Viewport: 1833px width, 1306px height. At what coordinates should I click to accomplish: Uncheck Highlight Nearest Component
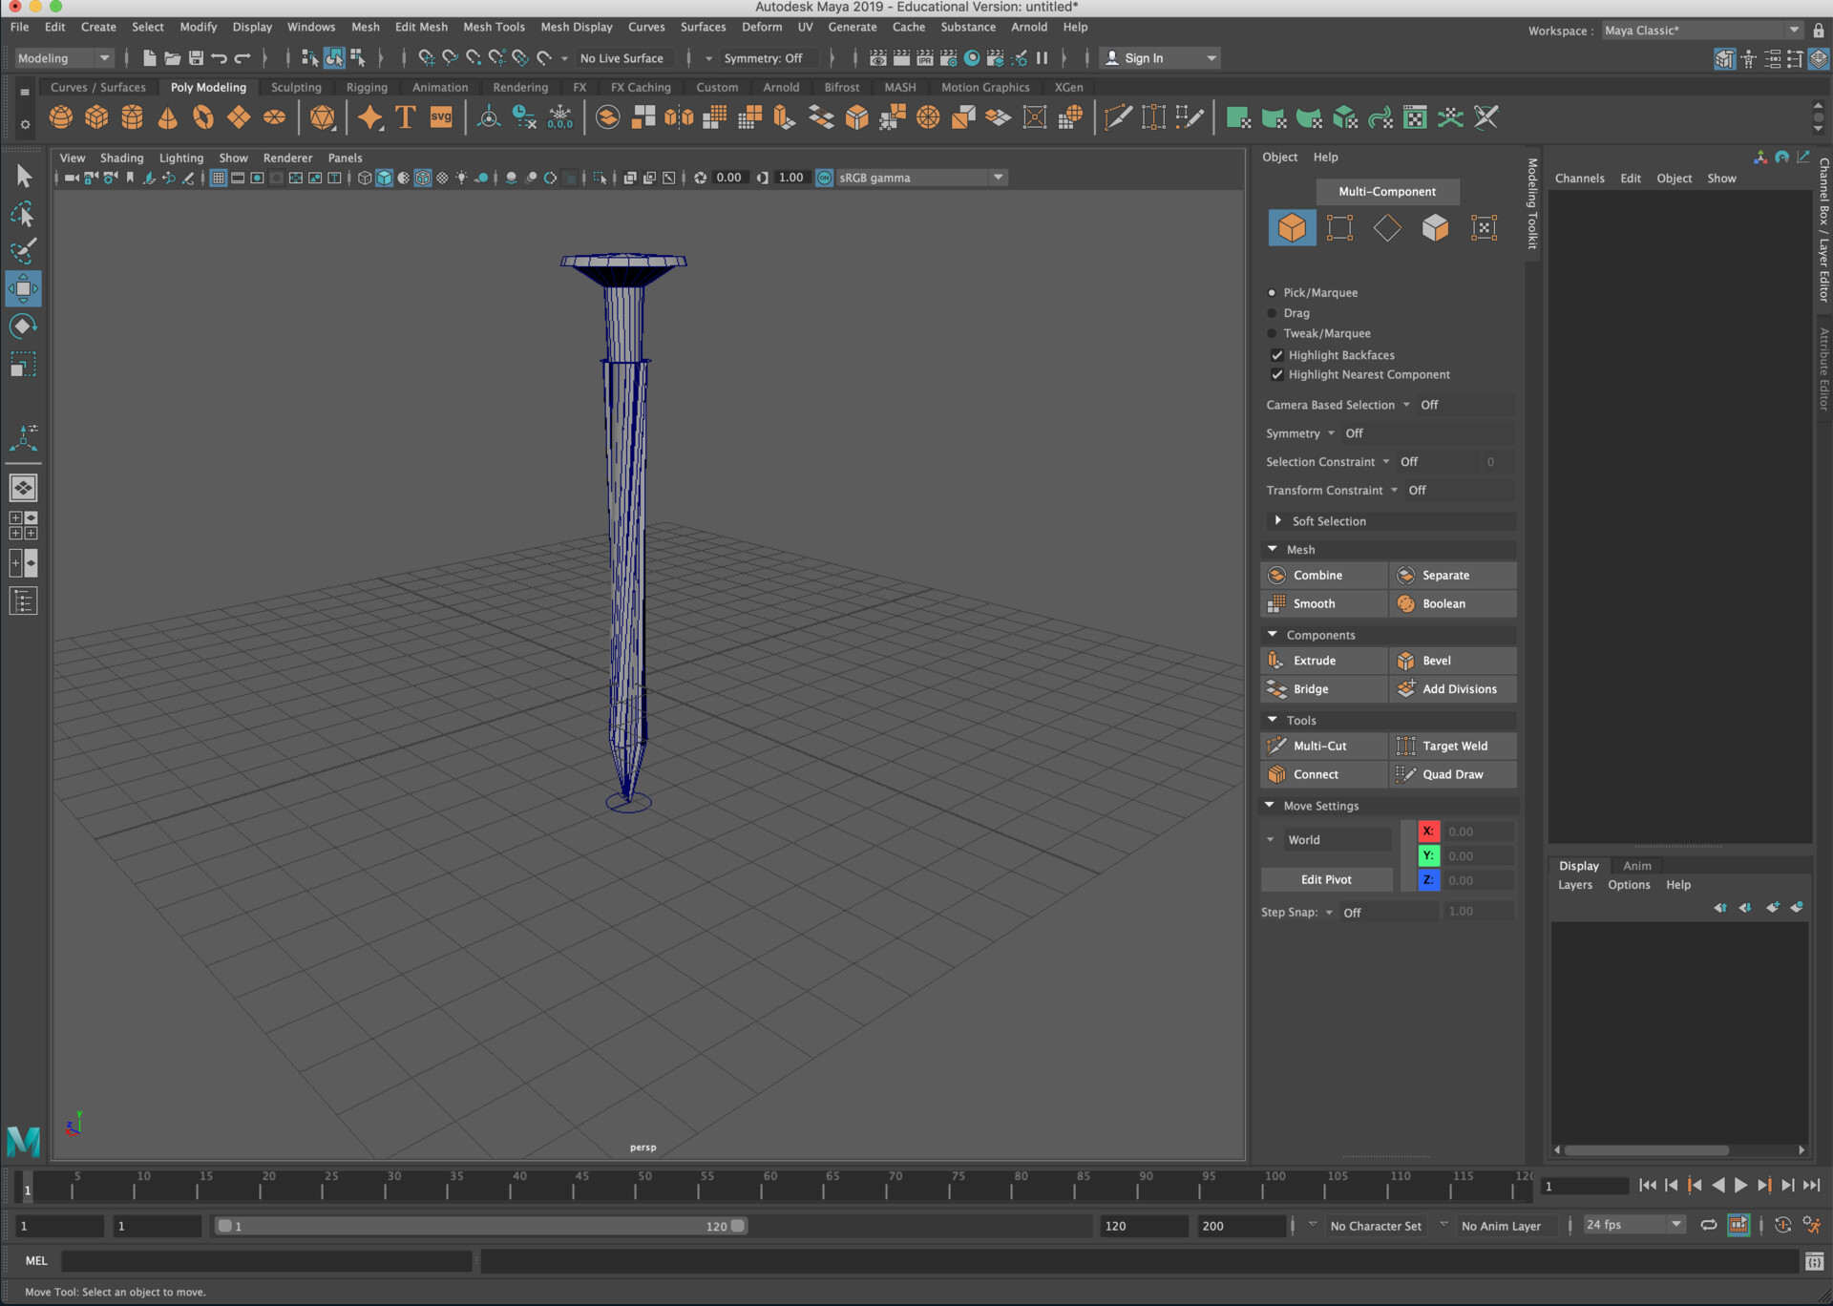coord(1277,374)
